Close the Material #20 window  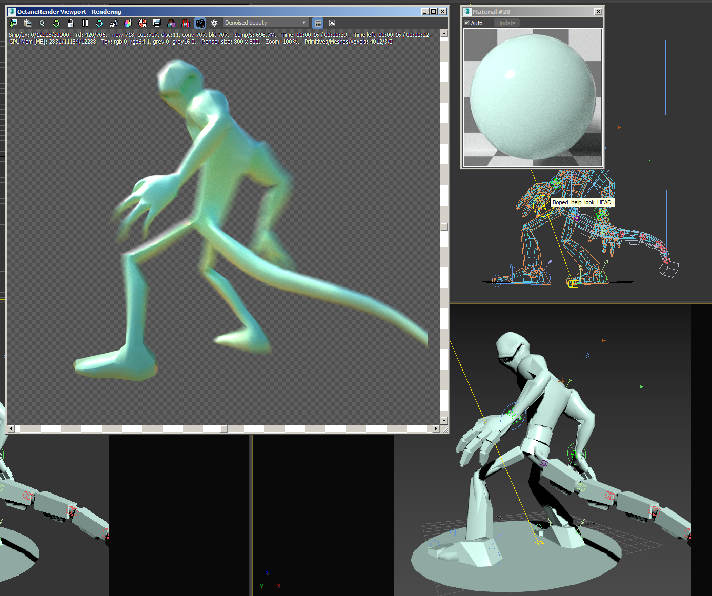598,12
